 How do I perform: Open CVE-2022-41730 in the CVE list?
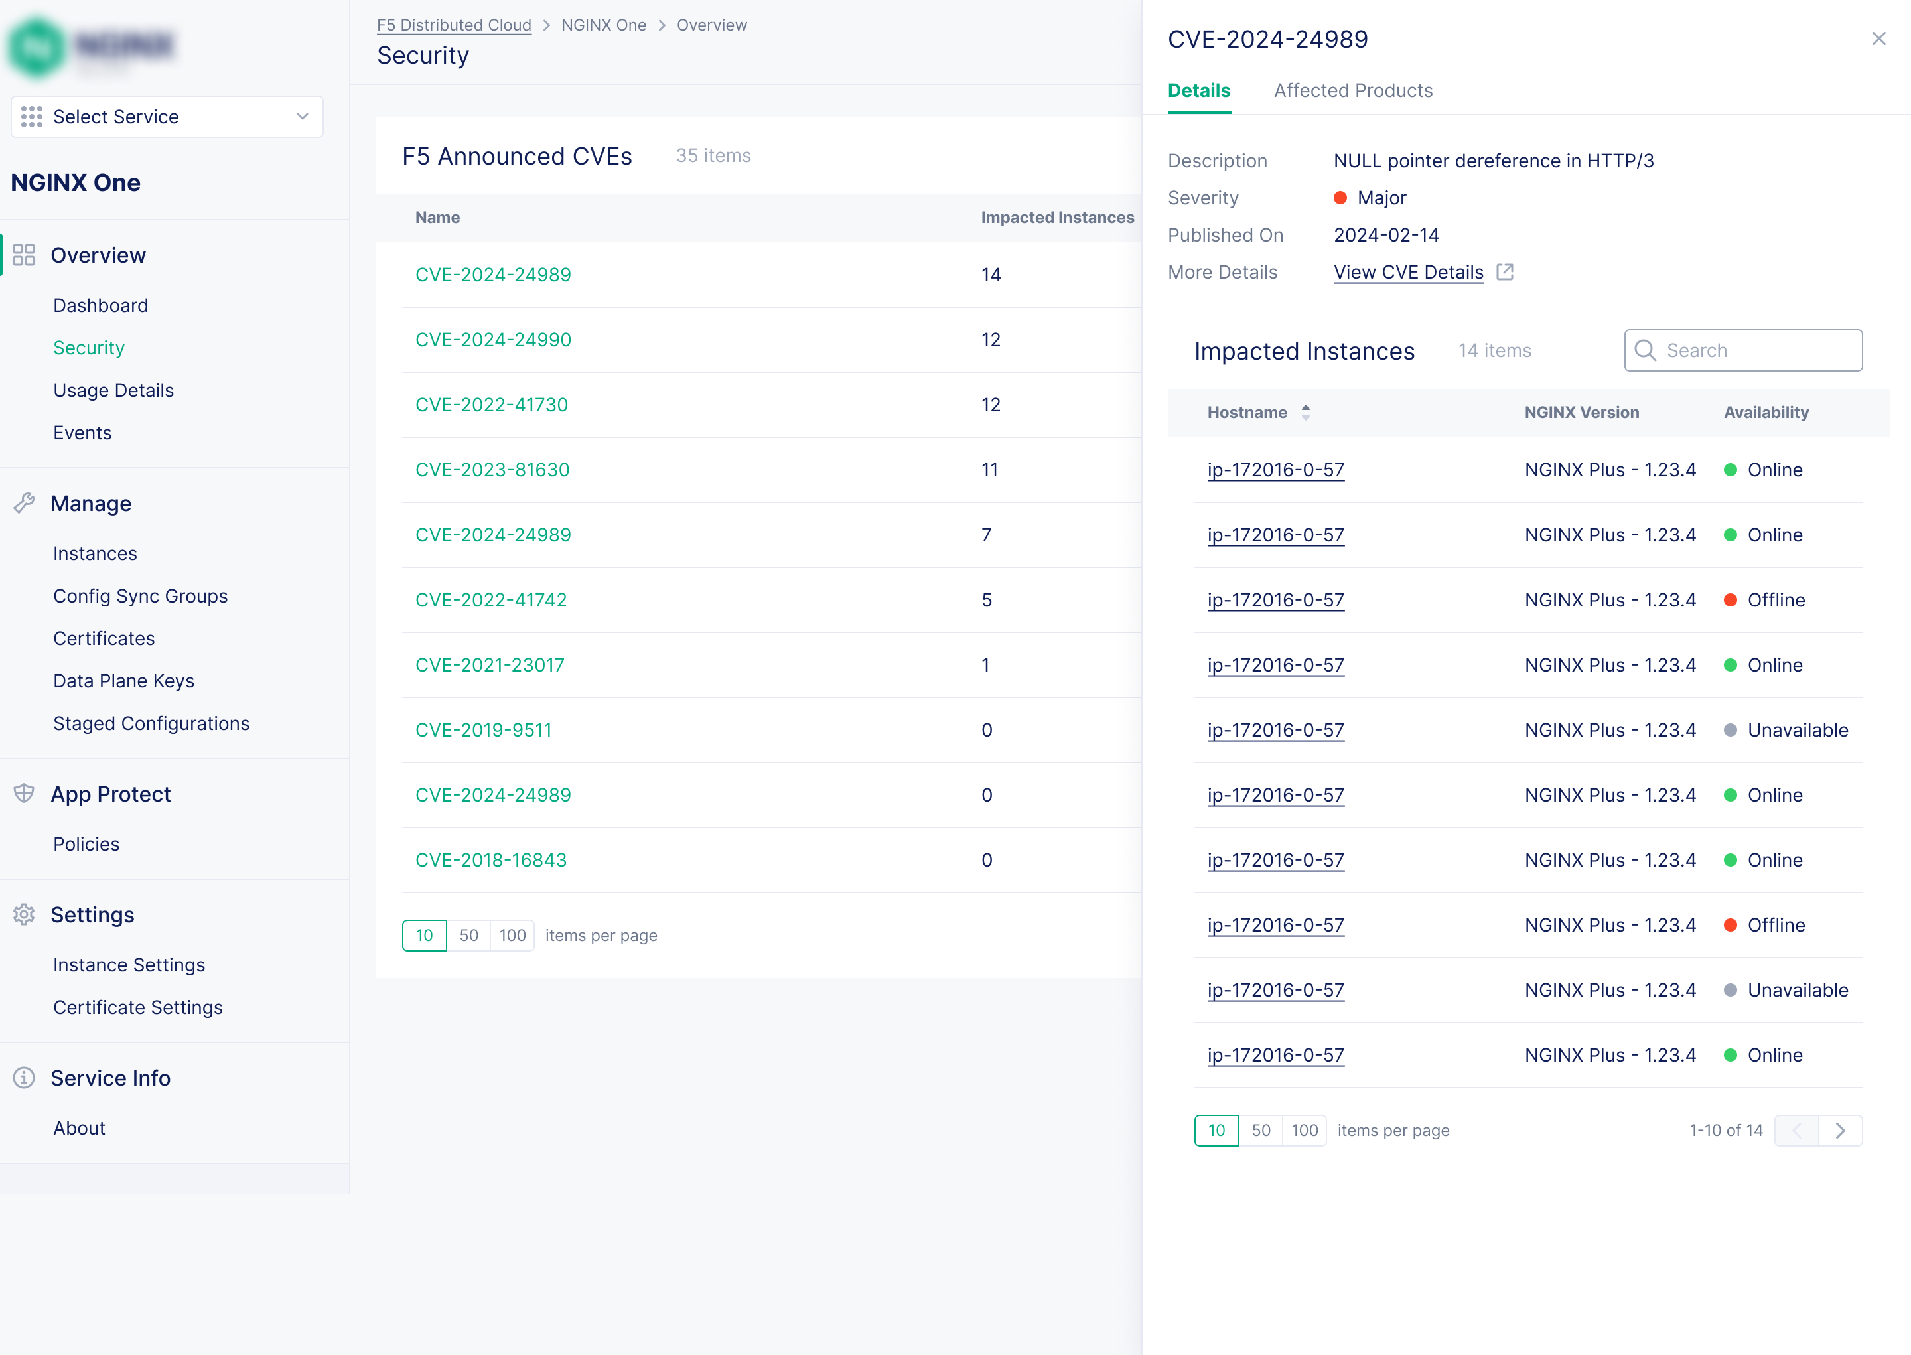click(x=491, y=405)
